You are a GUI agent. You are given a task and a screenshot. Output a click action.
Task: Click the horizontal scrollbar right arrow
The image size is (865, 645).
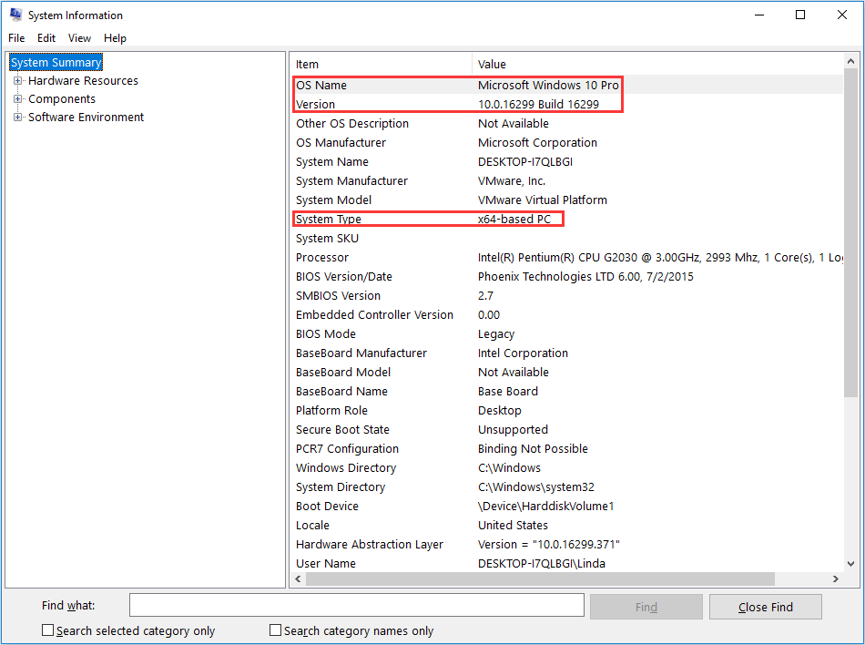click(836, 578)
